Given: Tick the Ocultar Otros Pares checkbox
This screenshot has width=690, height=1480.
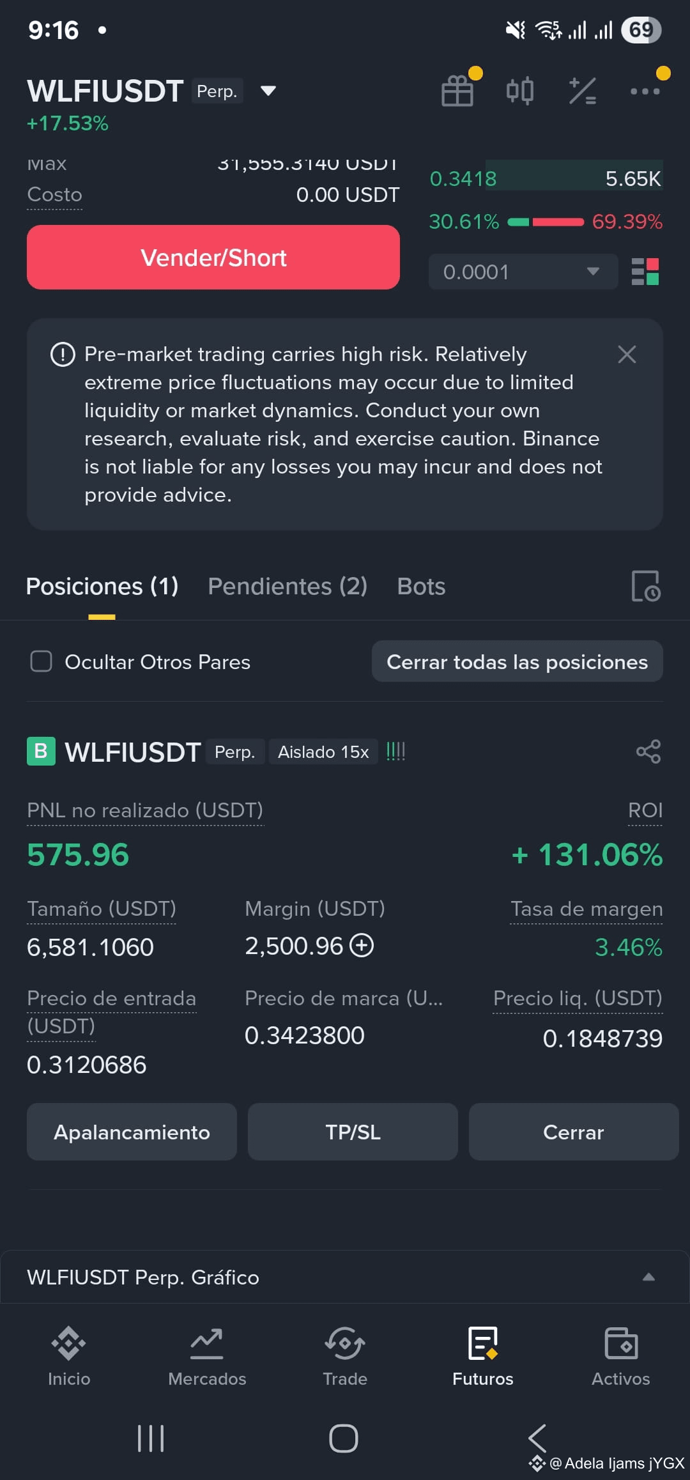Looking at the screenshot, I should [42, 661].
